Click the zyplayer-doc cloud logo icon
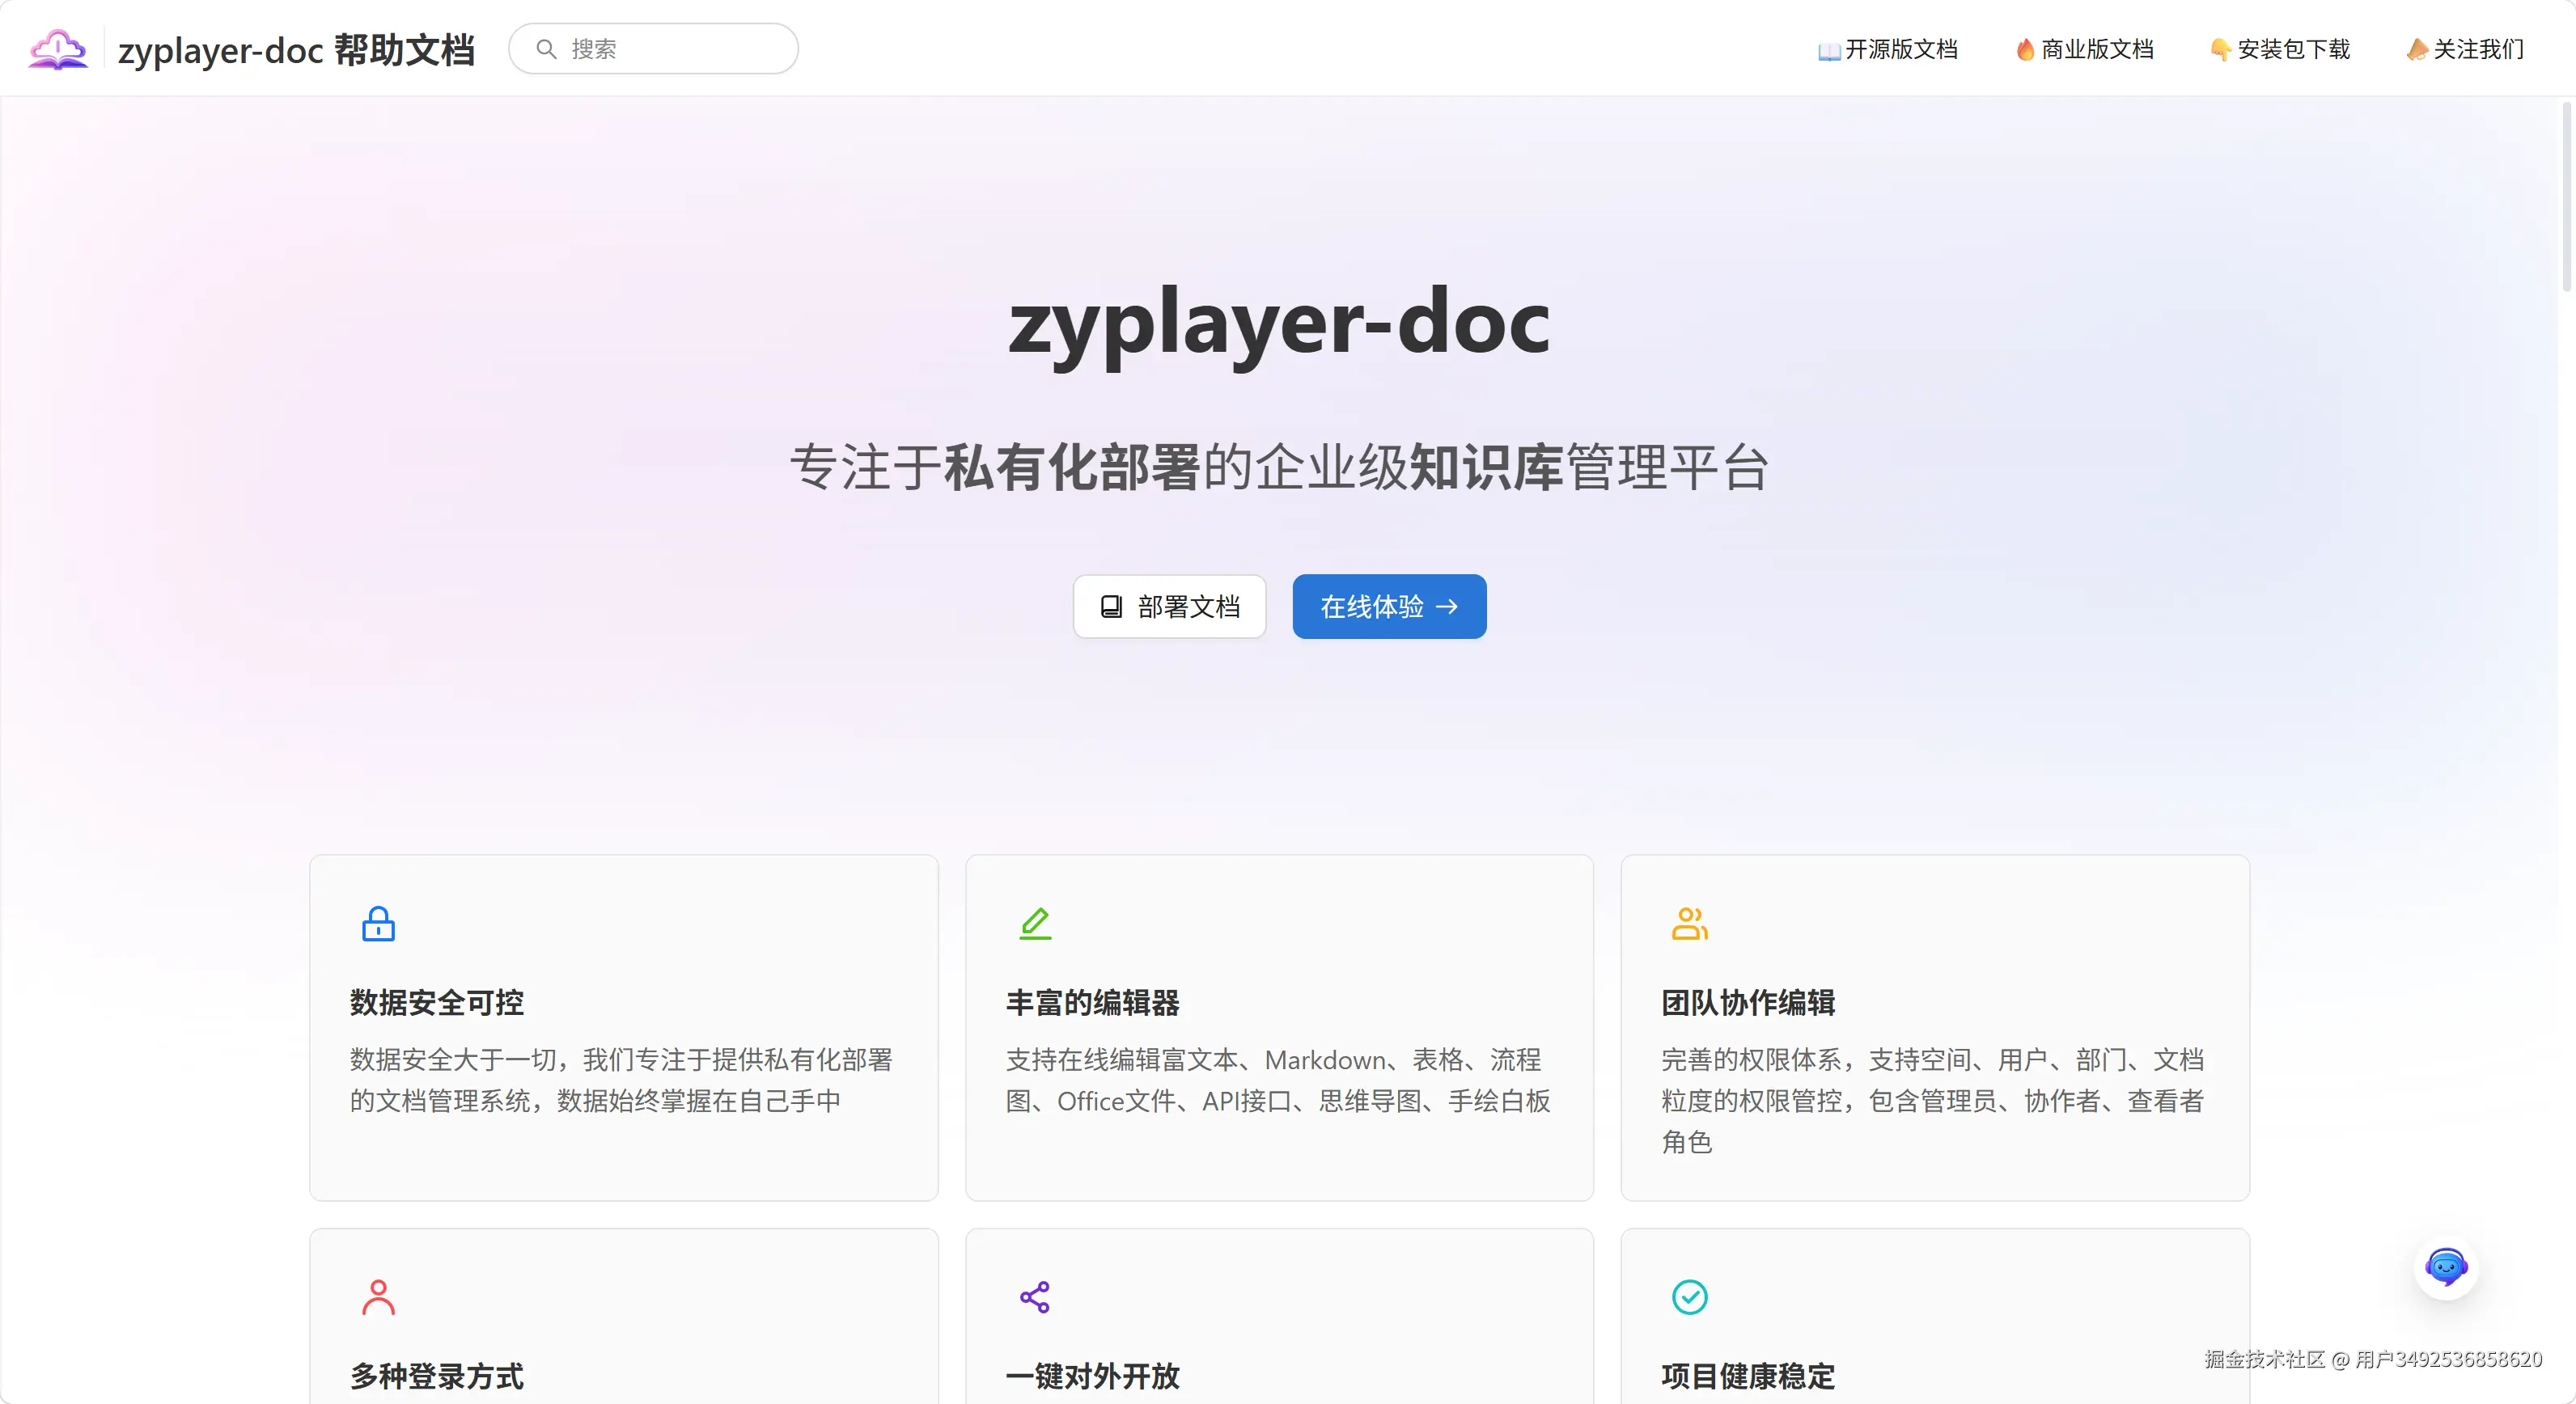Viewport: 2576px width, 1404px height. [x=58, y=49]
